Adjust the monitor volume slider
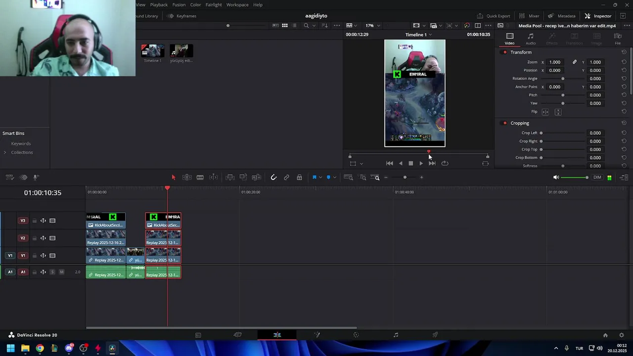633x356 pixels. pyautogui.click(x=575, y=178)
